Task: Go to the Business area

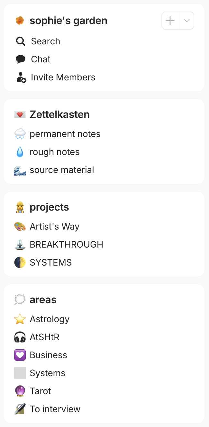Action: (48, 355)
